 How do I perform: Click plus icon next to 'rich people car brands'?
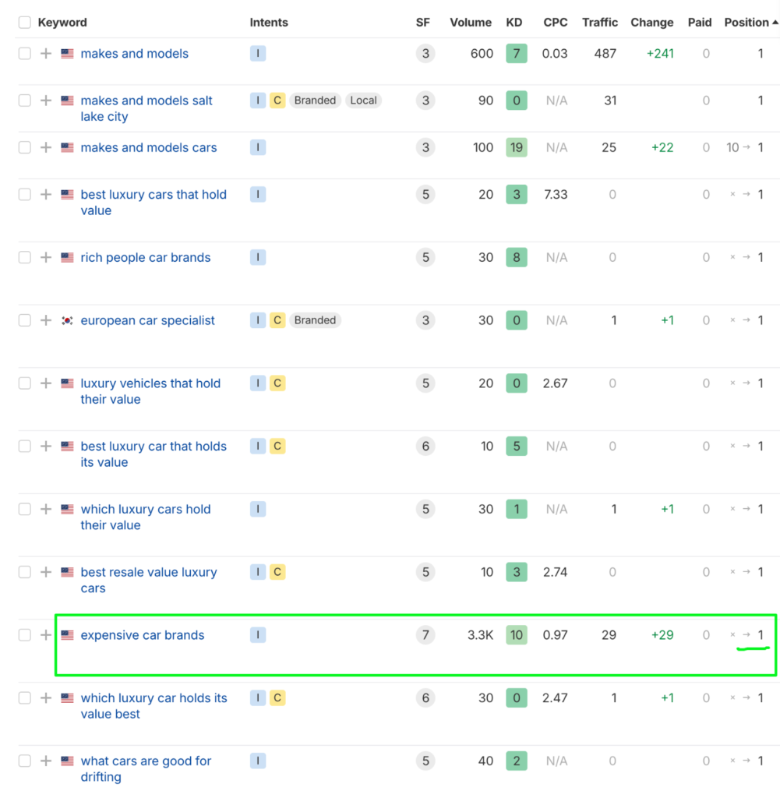point(46,258)
